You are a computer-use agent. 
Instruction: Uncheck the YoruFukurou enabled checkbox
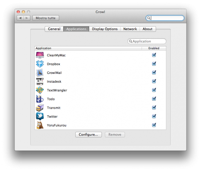(x=154, y=125)
